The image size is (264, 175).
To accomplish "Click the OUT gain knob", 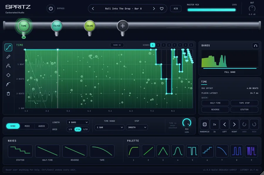I will click(252, 8).
